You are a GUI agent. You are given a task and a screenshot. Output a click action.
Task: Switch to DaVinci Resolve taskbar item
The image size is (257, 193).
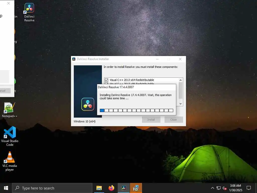coord(124,188)
